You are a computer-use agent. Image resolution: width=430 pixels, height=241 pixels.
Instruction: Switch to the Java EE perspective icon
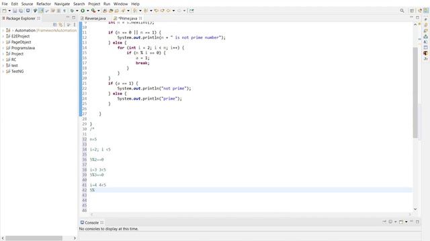coord(419,11)
